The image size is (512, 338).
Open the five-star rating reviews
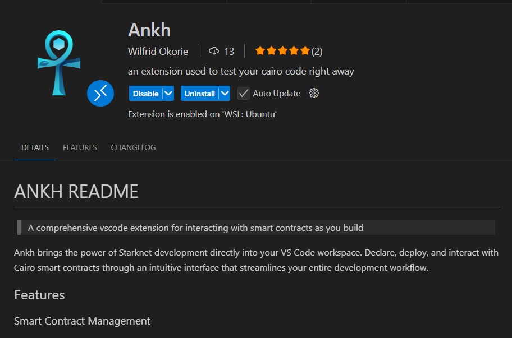click(x=282, y=51)
